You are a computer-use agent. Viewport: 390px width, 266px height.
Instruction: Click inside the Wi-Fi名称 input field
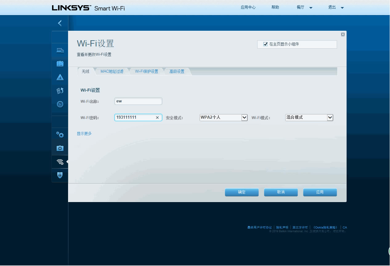pos(138,101)
